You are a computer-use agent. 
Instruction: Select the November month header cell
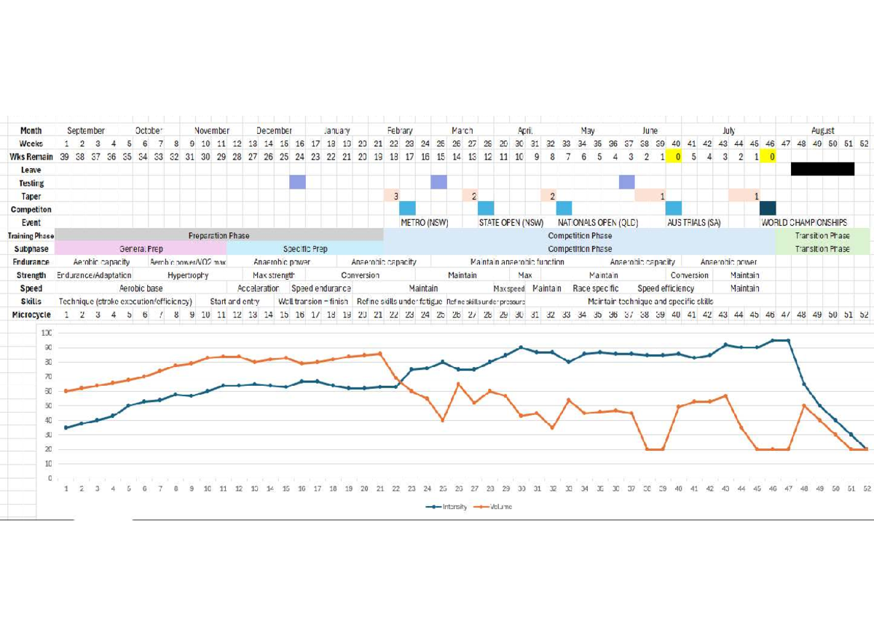[x=212, y=130]
